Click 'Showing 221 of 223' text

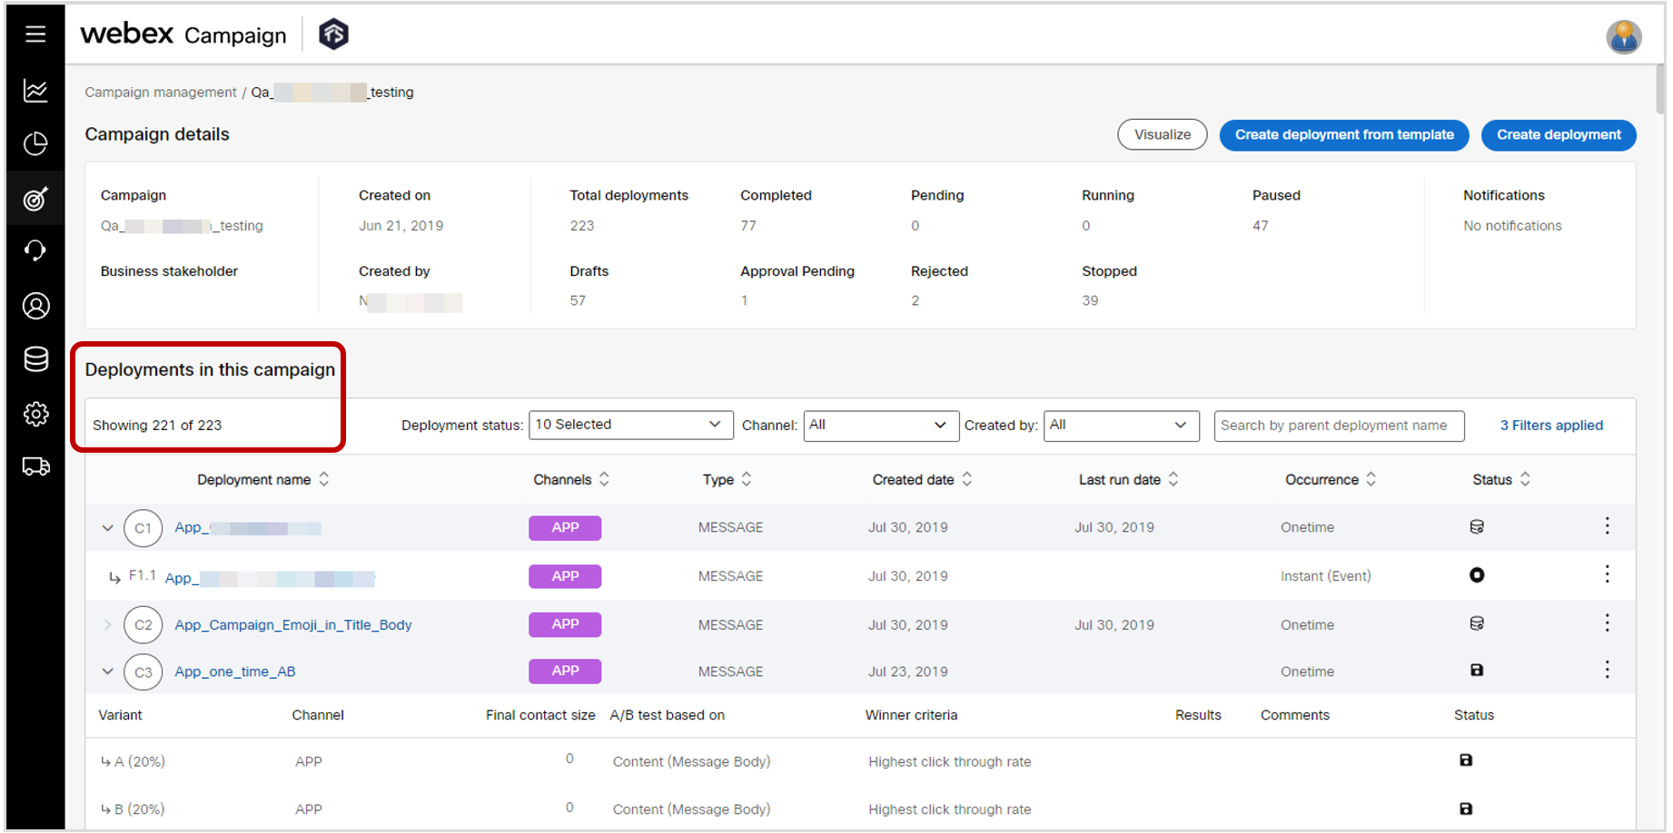[157, 426]
